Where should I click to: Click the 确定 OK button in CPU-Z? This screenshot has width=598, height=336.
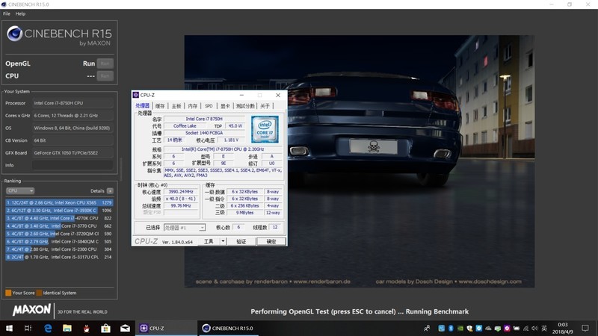click(x=271, y=241)
